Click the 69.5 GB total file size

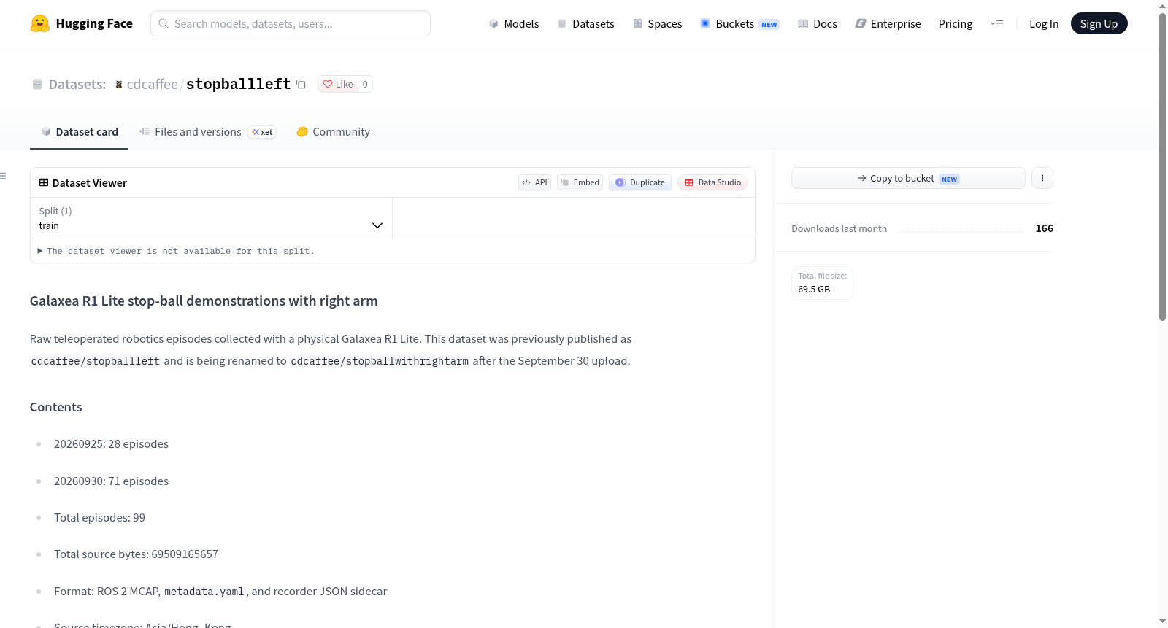[x=814, y=289]
